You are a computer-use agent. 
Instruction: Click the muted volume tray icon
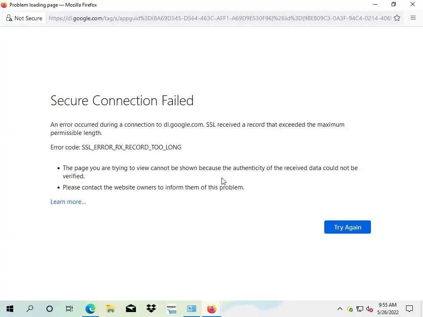(x=370, y=309)
